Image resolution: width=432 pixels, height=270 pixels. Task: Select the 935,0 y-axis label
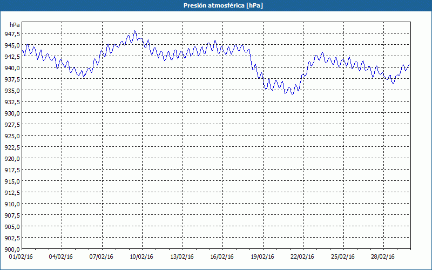pos(12,91)
